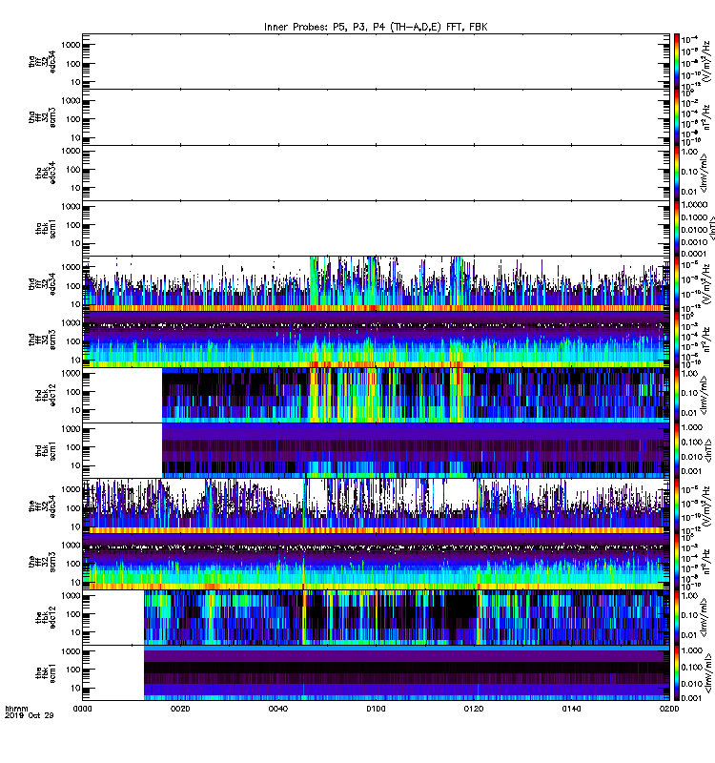Image resolution: width=715 pixels, height=763 pixels.
Task: Click the 0120 time tick label
Action: (474, 709)
